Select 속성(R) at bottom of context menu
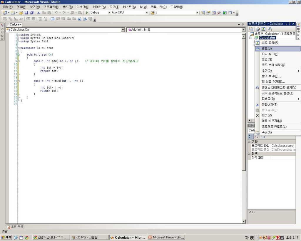 [277, 133]
